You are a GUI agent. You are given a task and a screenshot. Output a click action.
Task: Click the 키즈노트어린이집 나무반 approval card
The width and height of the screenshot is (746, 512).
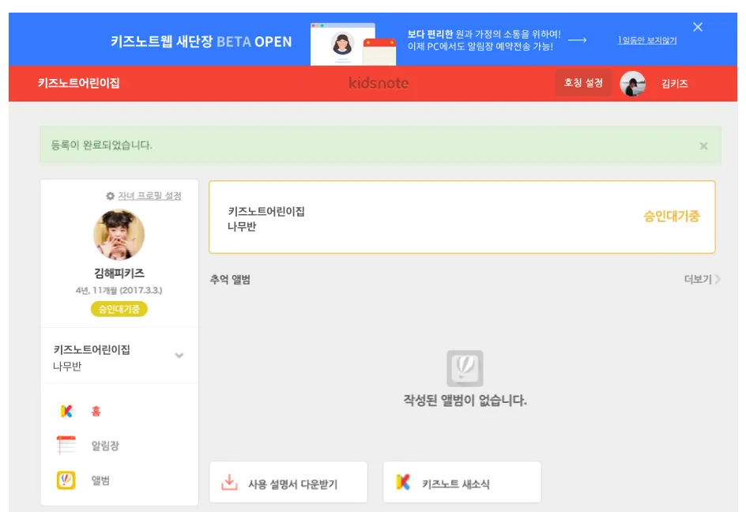[462, 217]
